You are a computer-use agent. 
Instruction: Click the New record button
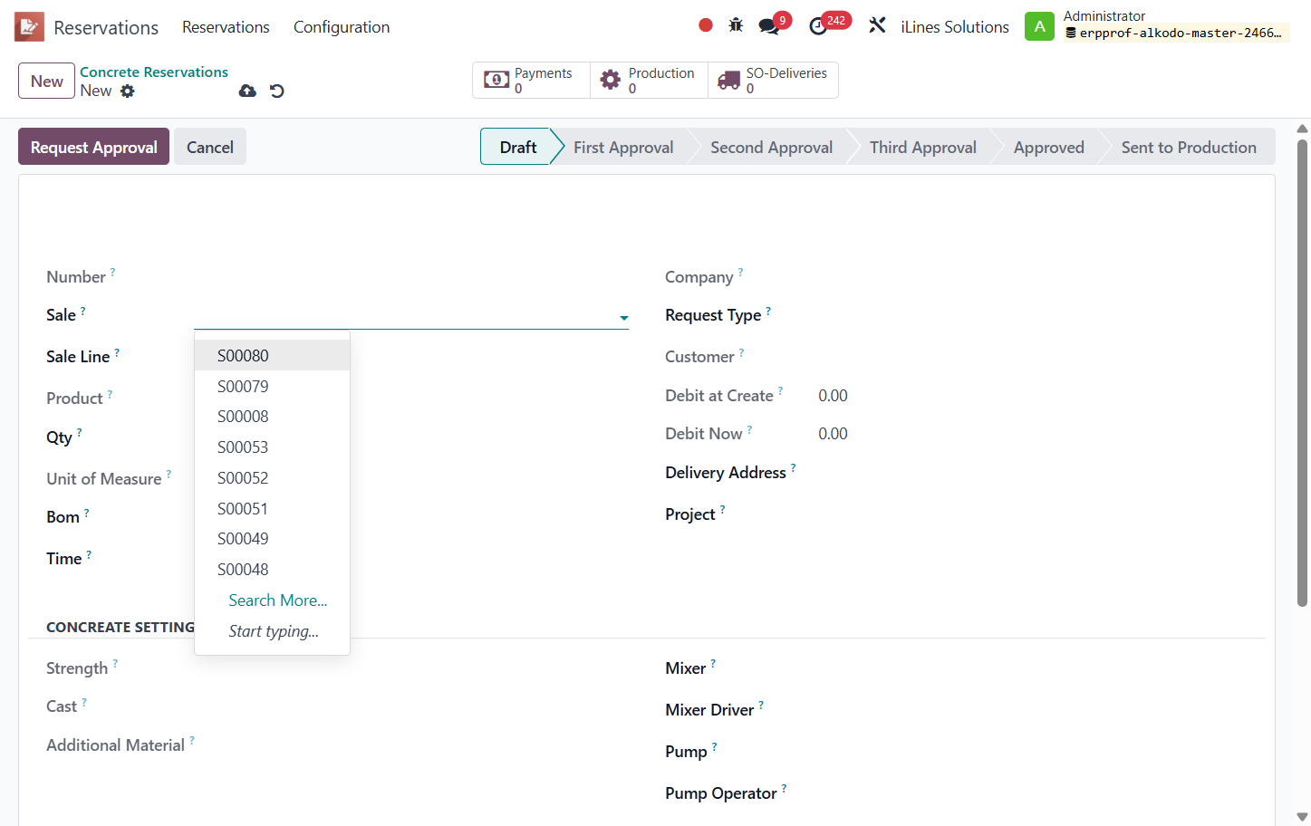pos(46,81)
